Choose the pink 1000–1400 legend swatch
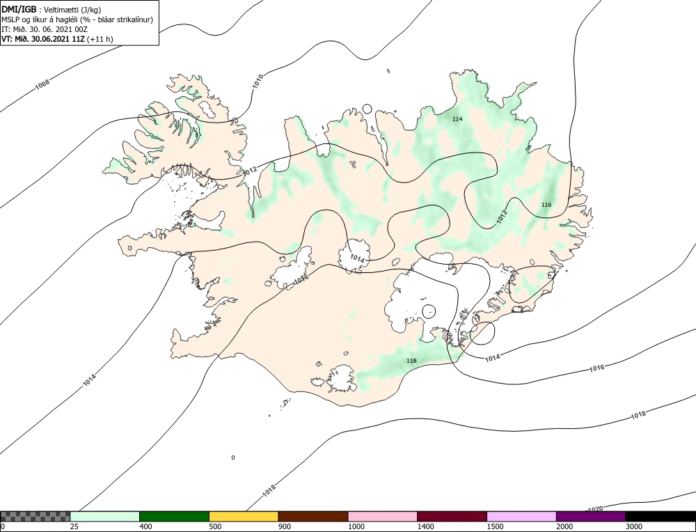This screenshot has width=696, height=532. pyautogui.click(x=383, y=516)
